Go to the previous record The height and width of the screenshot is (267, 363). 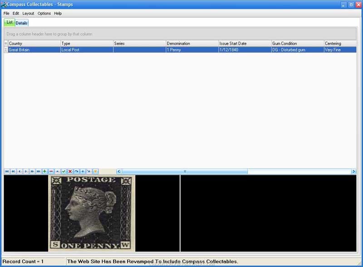pyautogui.click(x=20, y=171)
